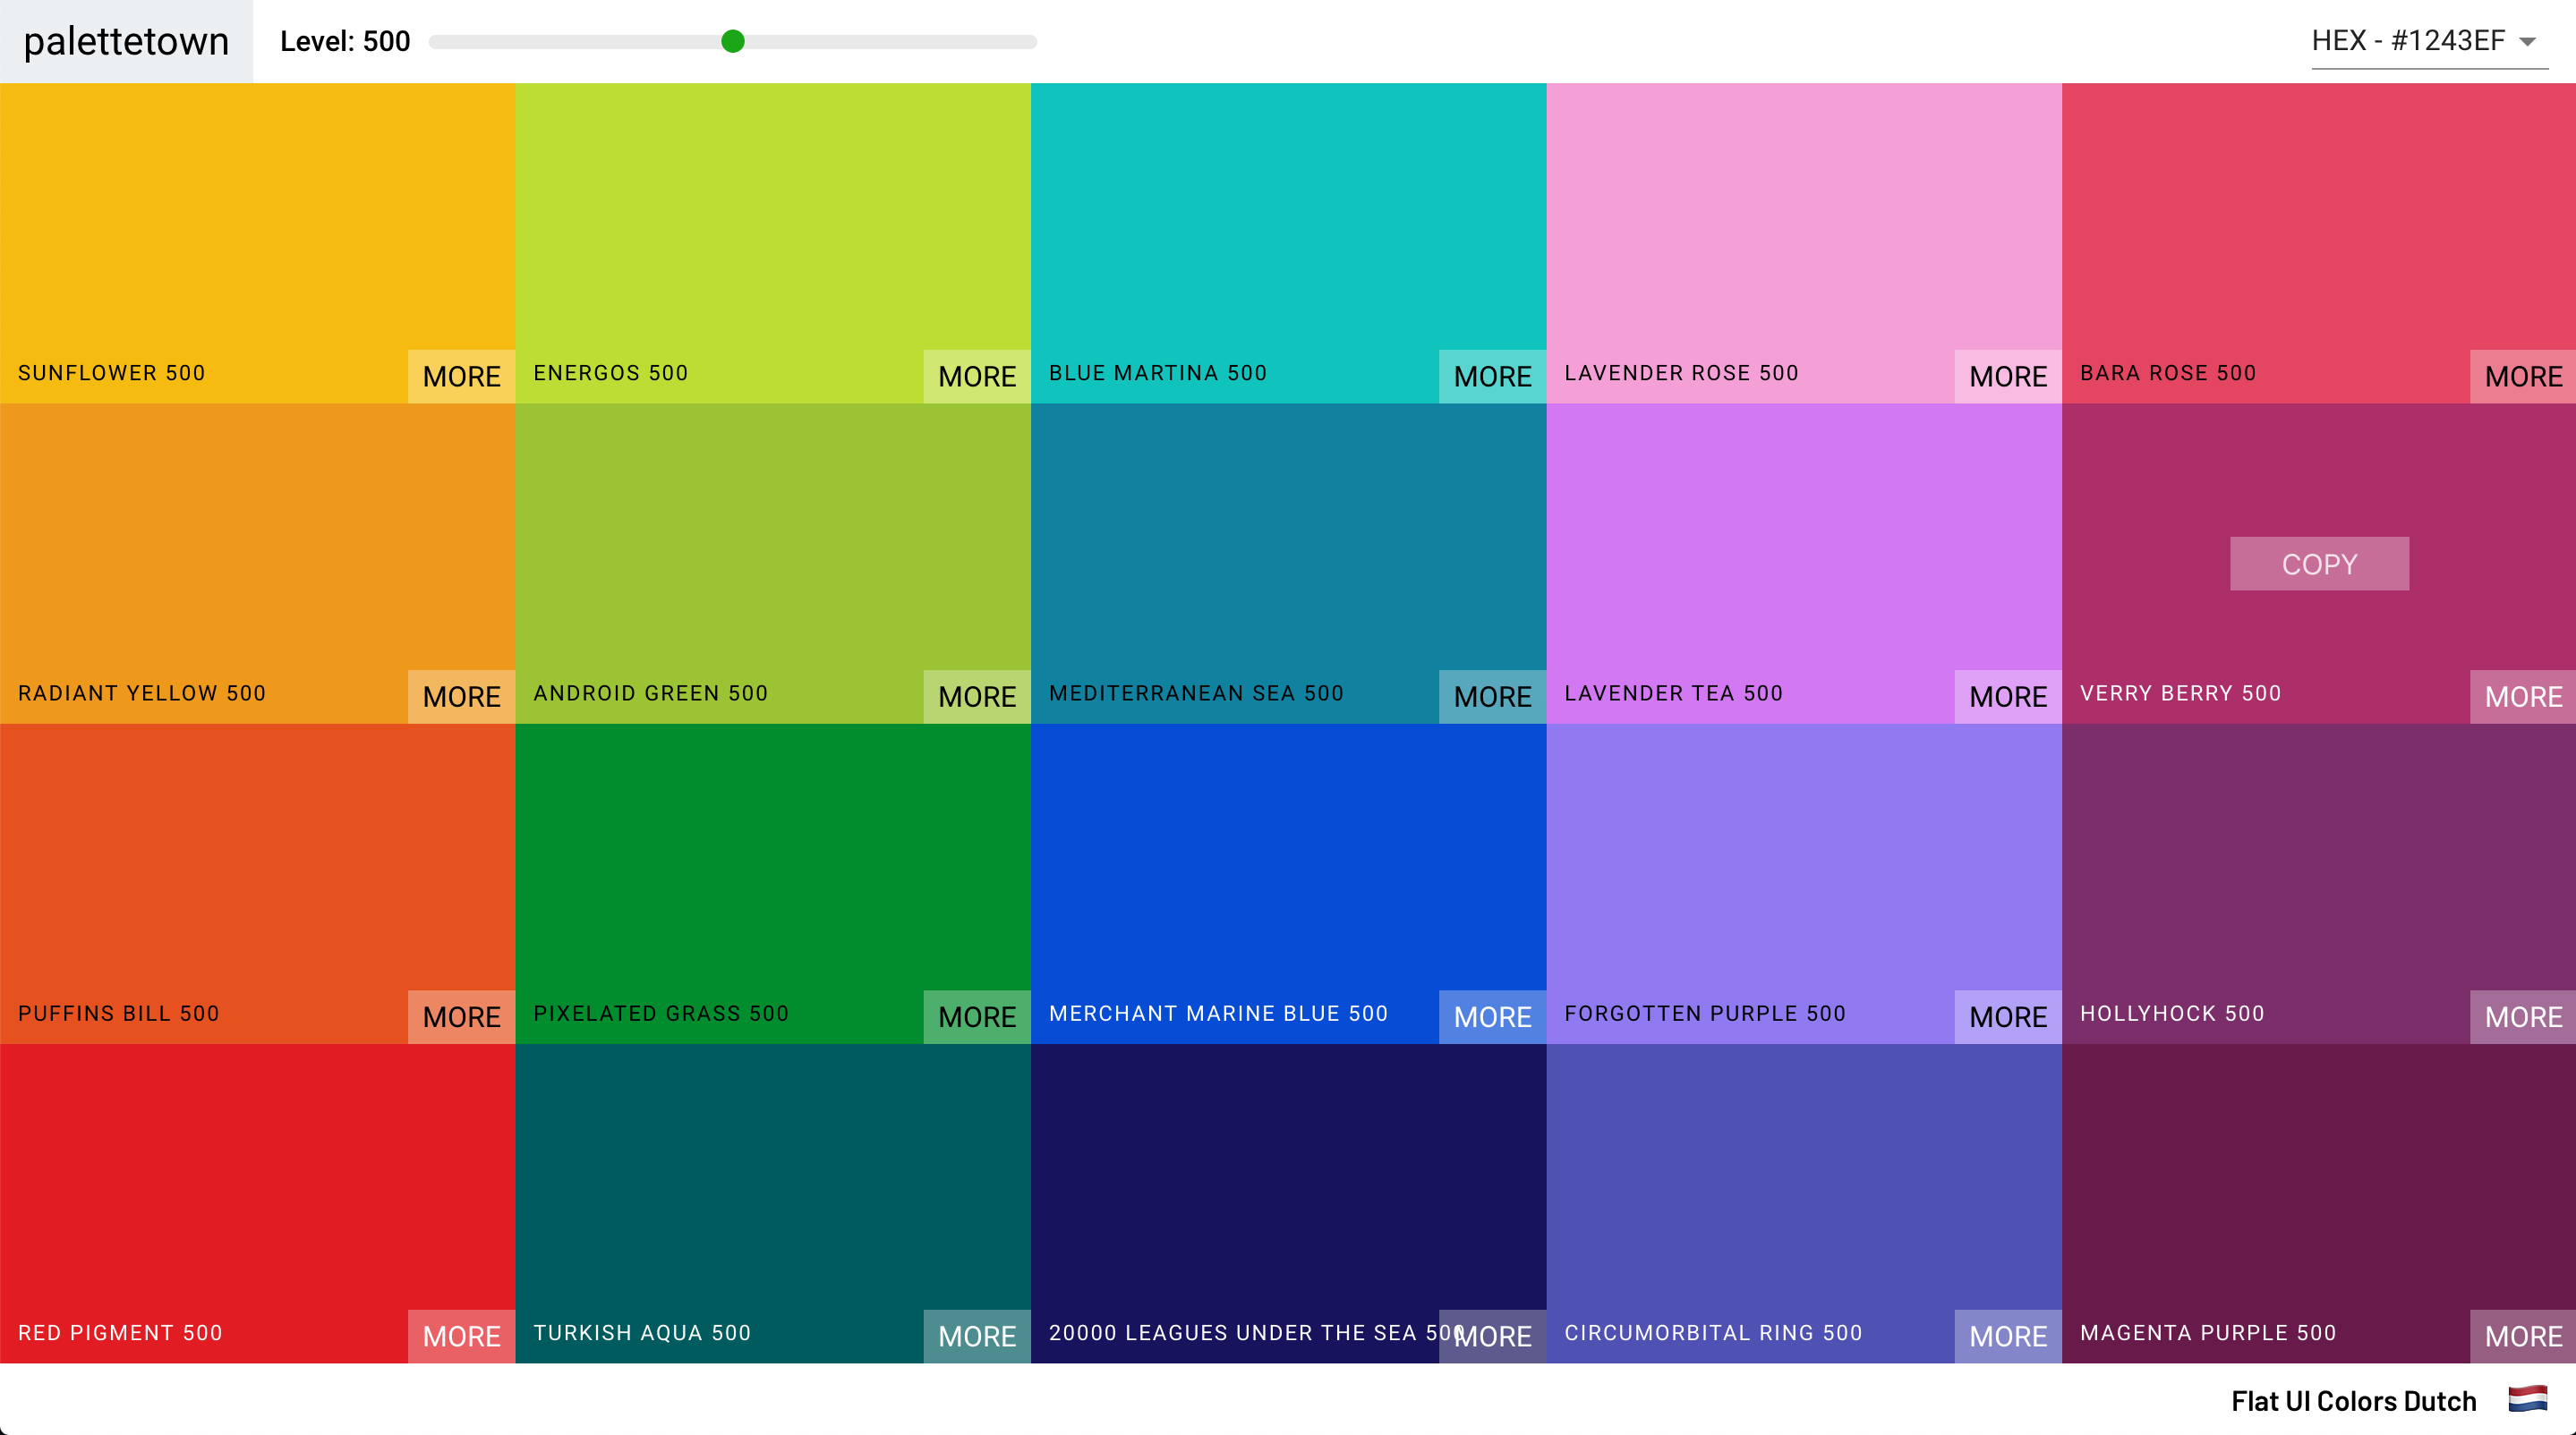Click MORE on the Sunflower 500 swatch
The height and width of the screenshot is (1435, 2576).
pyautogui.click(x=461, y=377)
